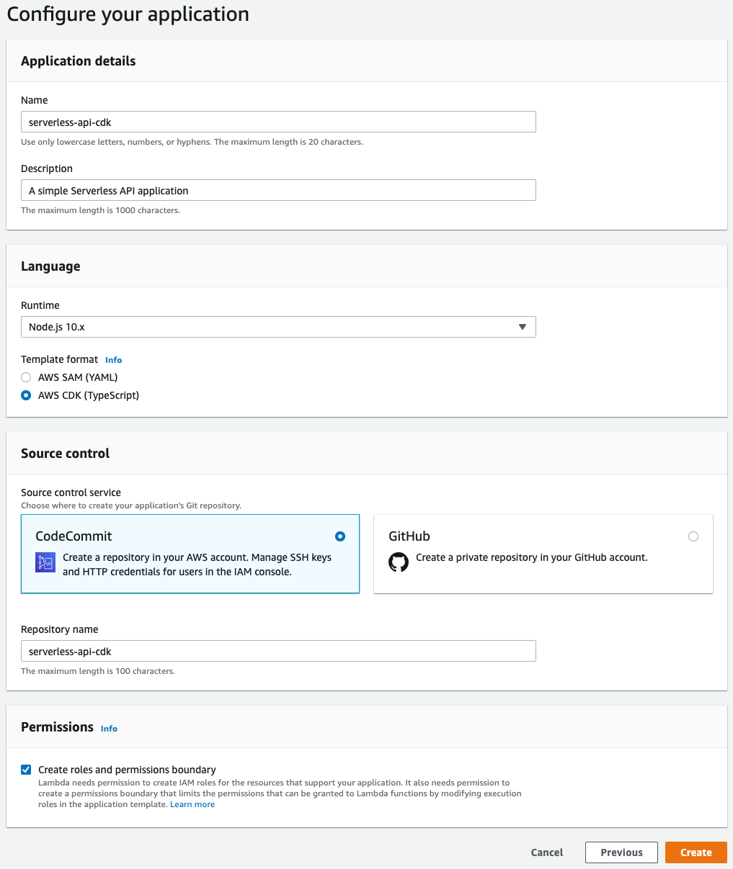The image size is (733, 869).
Task: Select the CodeCommit source control card
Action: [x=190, y=554]
